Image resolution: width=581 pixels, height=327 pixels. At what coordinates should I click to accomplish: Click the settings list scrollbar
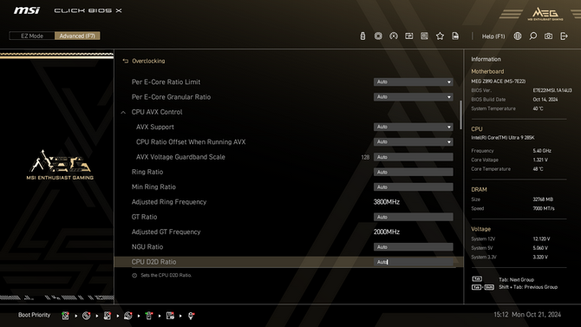click(461, 115)
